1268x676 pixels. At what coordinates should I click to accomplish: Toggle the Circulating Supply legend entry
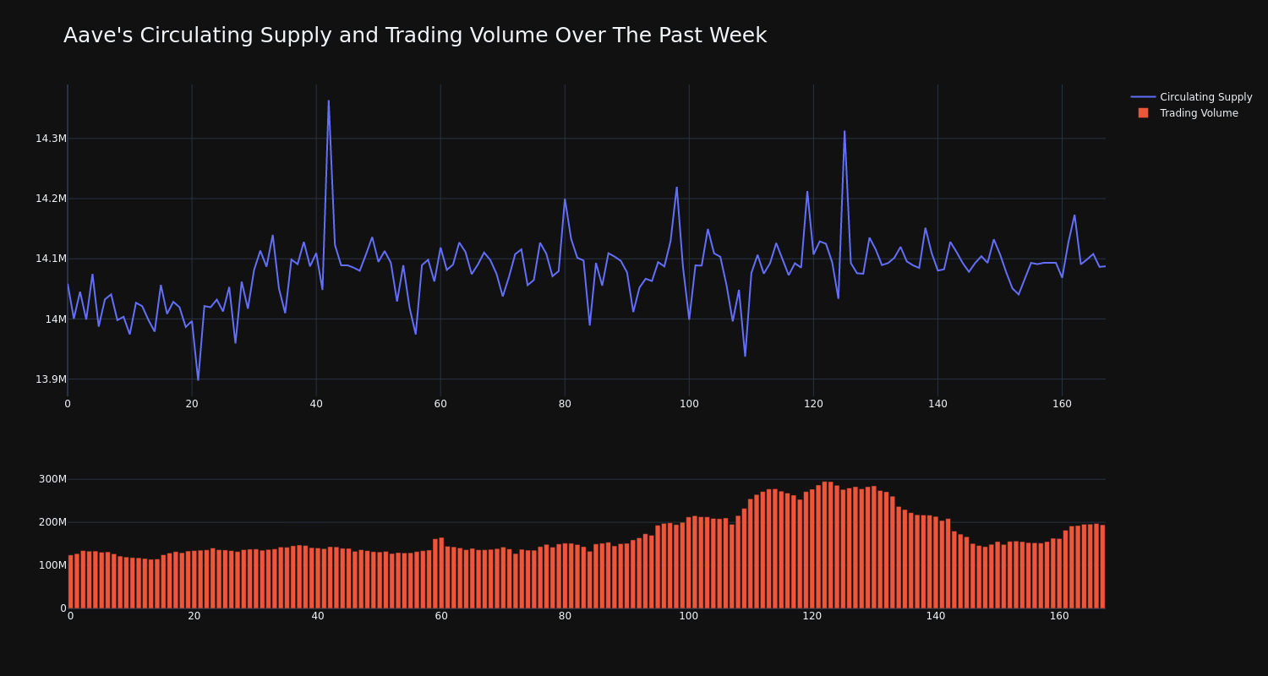coord(1191,97)
